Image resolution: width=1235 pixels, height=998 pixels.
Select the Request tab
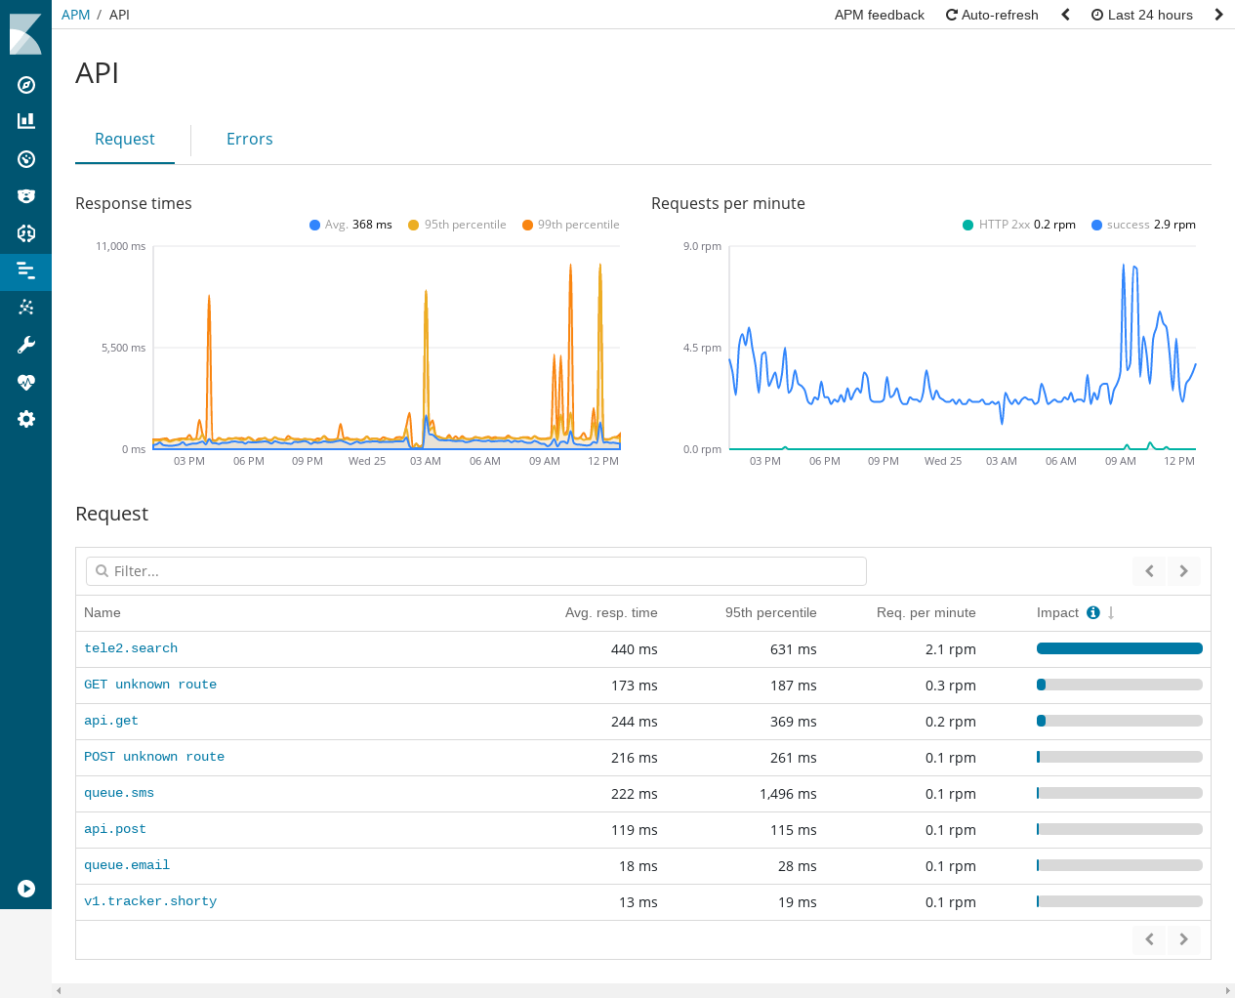125,140
